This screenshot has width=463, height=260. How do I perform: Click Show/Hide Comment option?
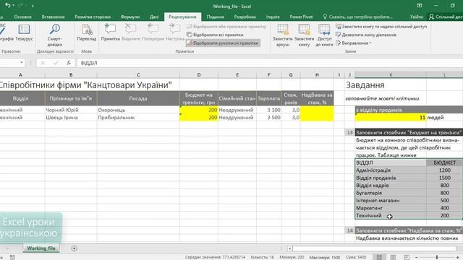coord(226,27)
